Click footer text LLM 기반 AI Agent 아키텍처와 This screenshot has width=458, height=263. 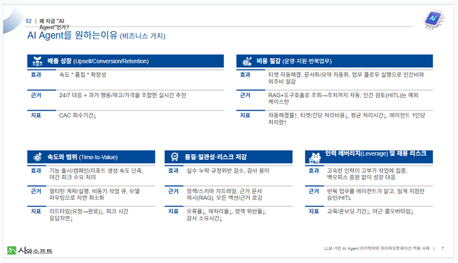click(352, 249)
